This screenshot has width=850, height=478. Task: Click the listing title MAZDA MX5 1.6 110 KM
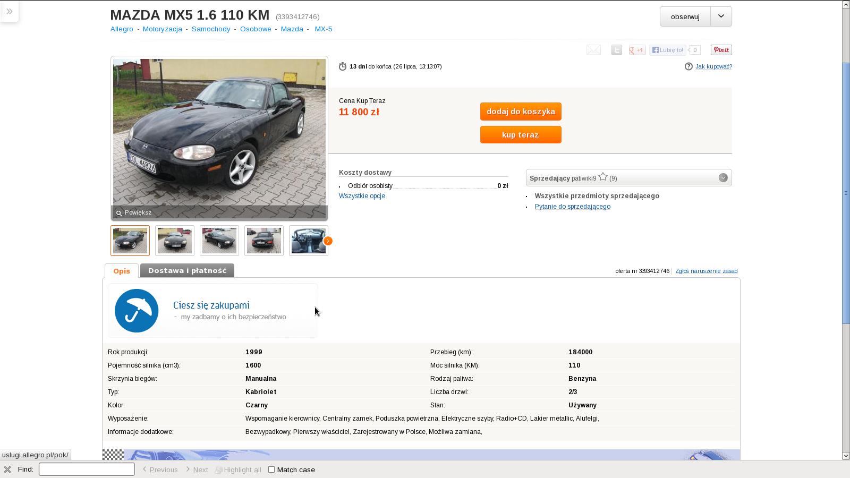[190, 15]
